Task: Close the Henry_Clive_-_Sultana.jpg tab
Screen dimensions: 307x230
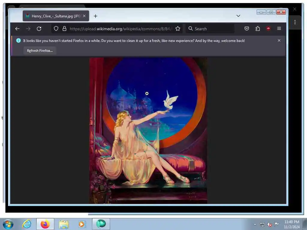Action: [84, 16]
